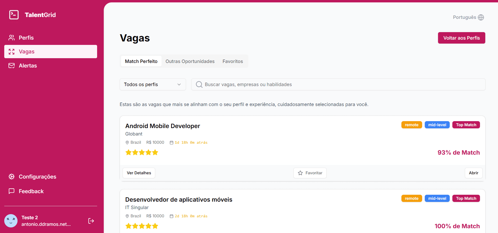The height and width of the screenshot is (233, 498).
Task: Click Abrir on the Android Mobile Developer card
Action: pos(473,173)
